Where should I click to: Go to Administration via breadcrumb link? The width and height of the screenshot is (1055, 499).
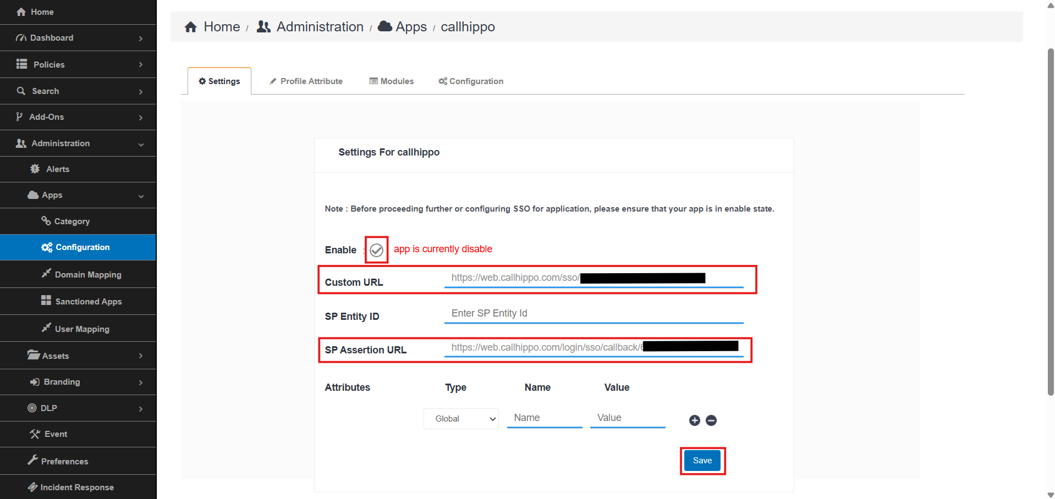[320, 27]
